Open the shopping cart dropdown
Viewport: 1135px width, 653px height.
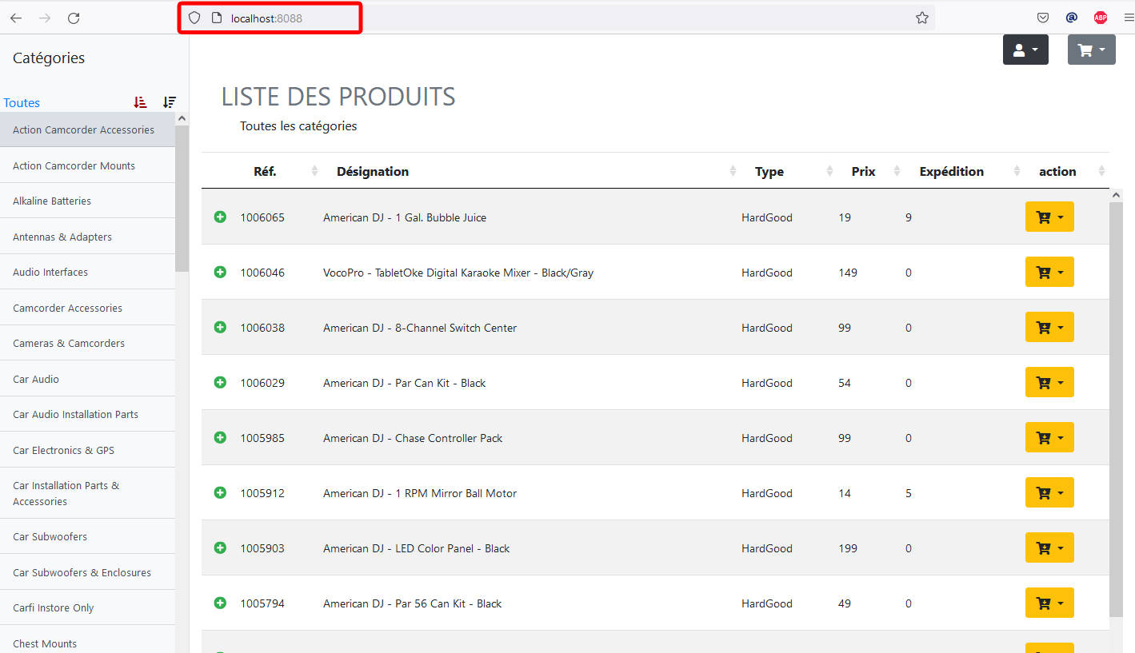1092,50
